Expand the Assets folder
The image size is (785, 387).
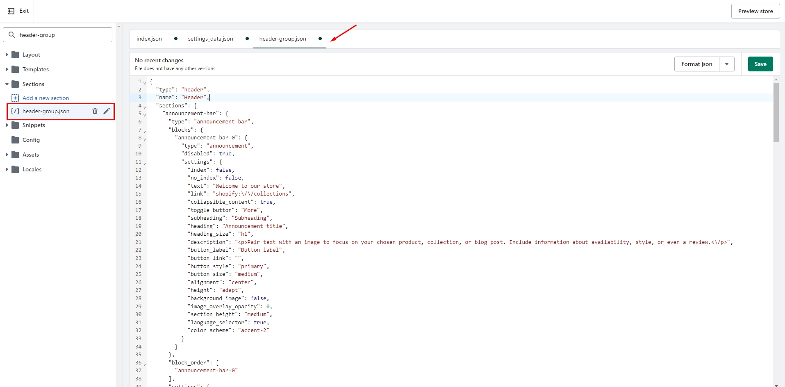(7, 155)
